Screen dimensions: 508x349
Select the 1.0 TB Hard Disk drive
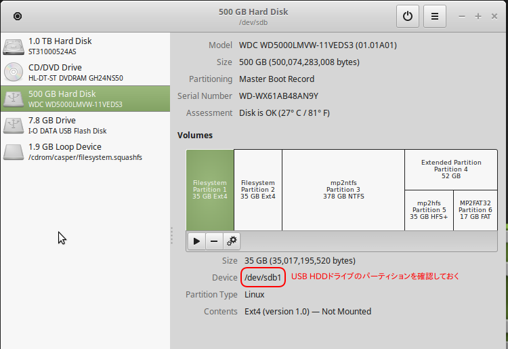pos(60,46)
